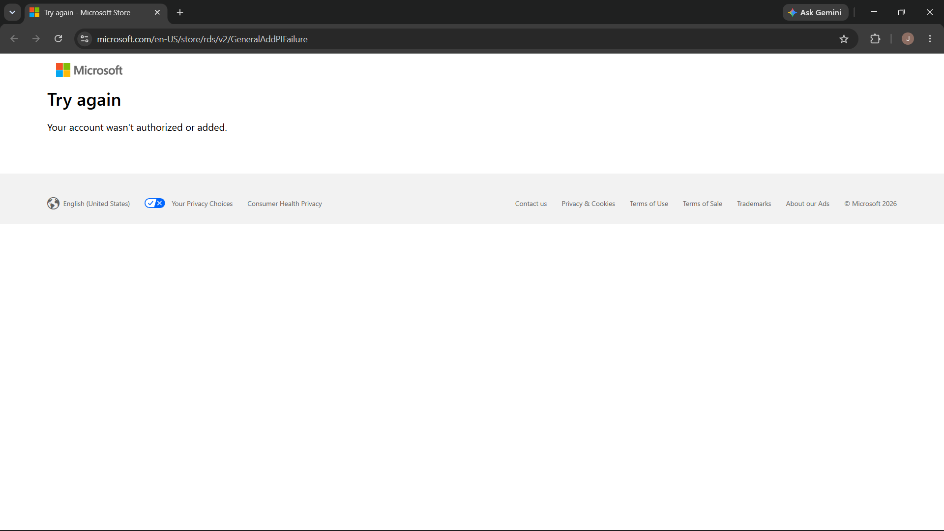Open Privacy & Cookies footer link
The height and width of the screenshot is (531, 944).
[x=588, y=204]
